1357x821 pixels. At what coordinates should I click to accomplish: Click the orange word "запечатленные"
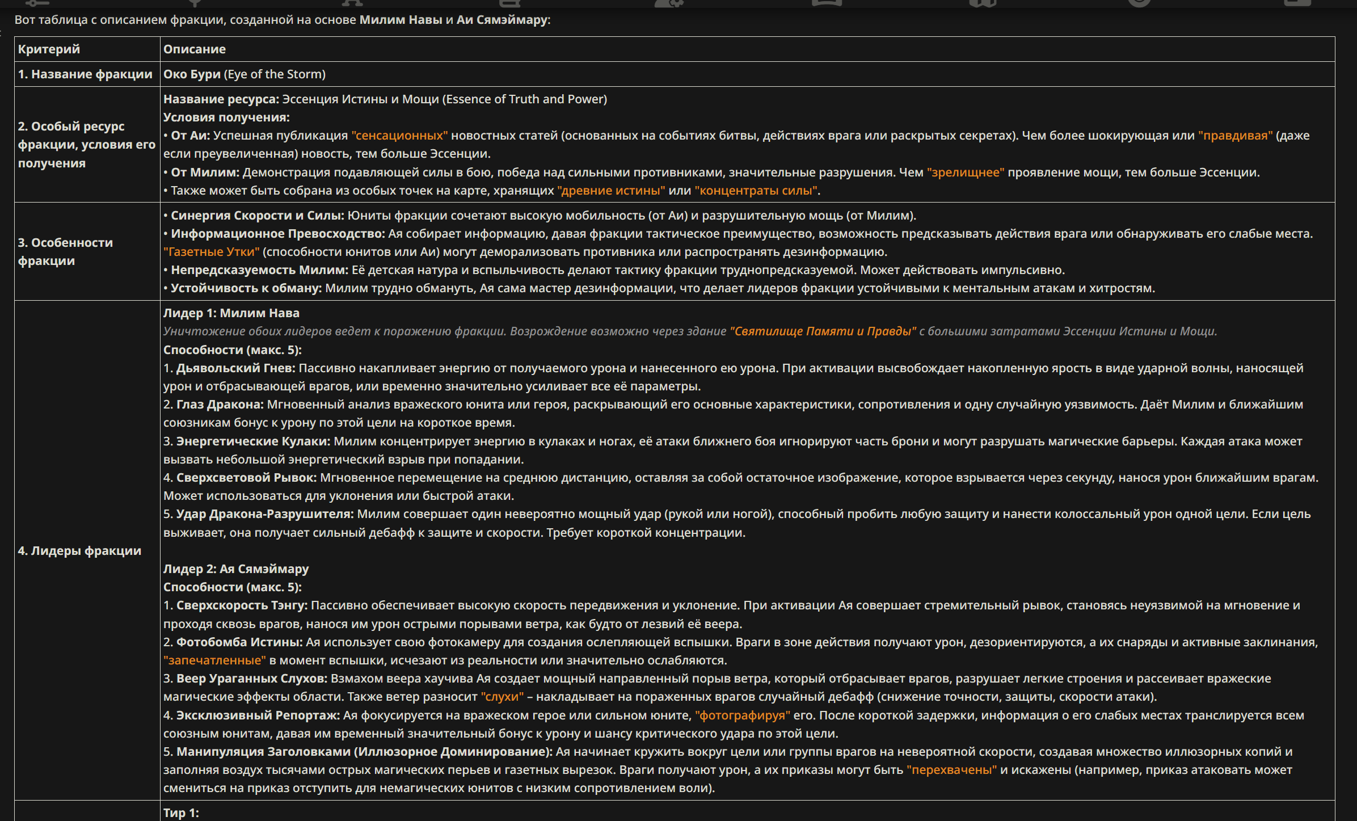[x=214, y=660]
